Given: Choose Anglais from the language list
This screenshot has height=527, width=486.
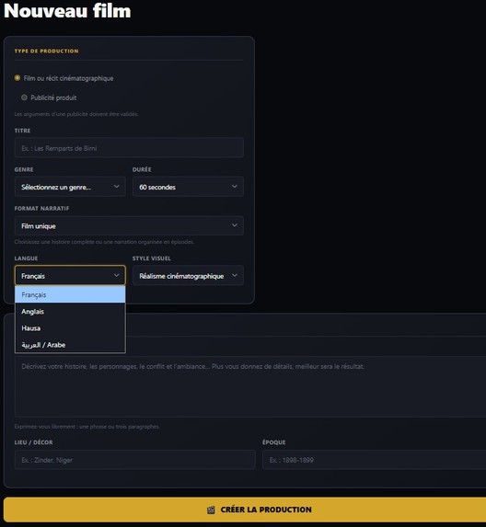Looking at the screenshot, I should (x=70, y=312).
